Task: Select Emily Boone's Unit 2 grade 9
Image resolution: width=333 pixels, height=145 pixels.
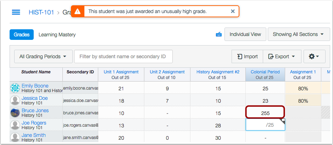Action: pos(167,88)
